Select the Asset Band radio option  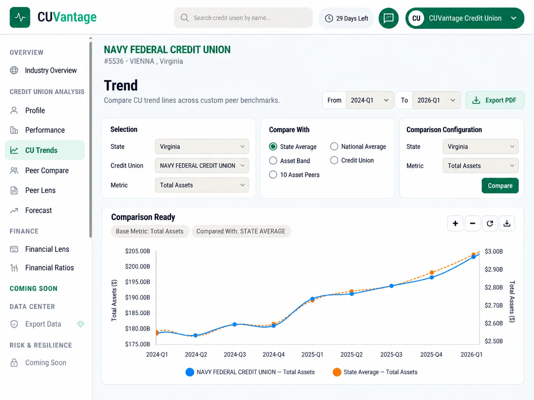273,161
